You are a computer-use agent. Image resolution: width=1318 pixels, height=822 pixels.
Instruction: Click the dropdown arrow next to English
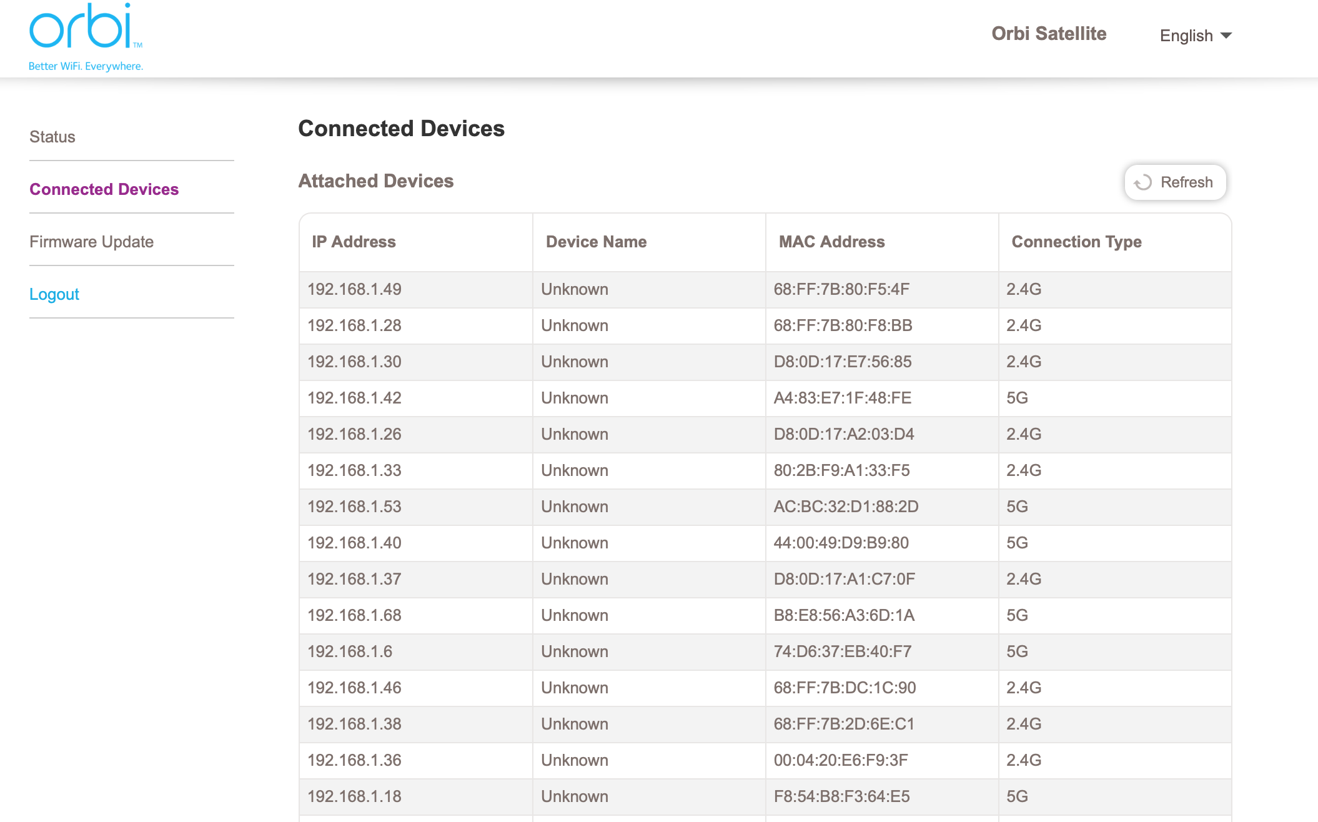tap(1226, 36)
